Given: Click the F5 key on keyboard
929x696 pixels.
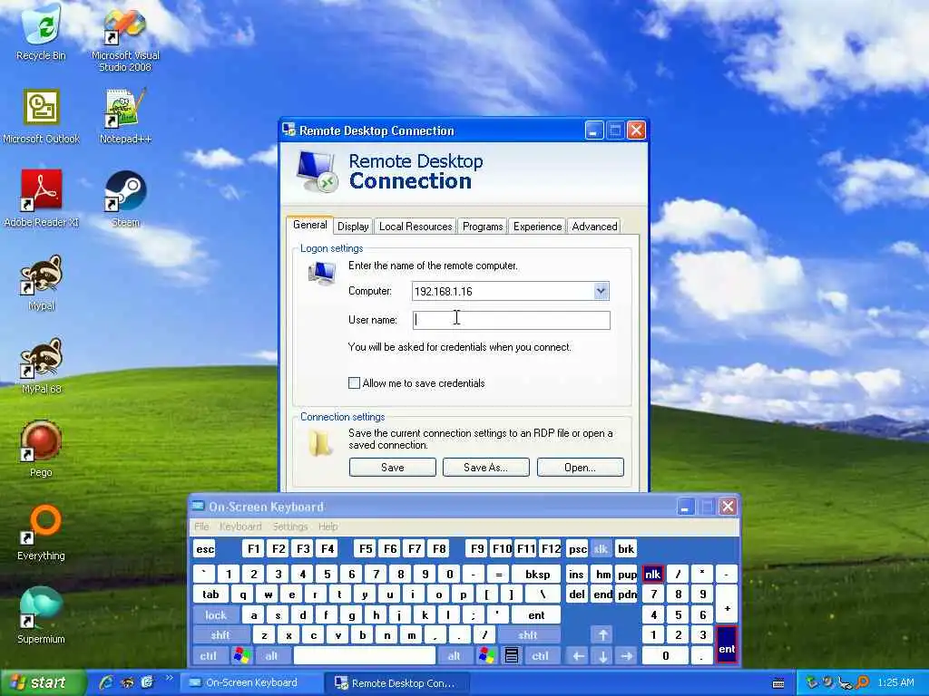Looking at the screenshot, I should pyautogui.click(x=366, y=548).
